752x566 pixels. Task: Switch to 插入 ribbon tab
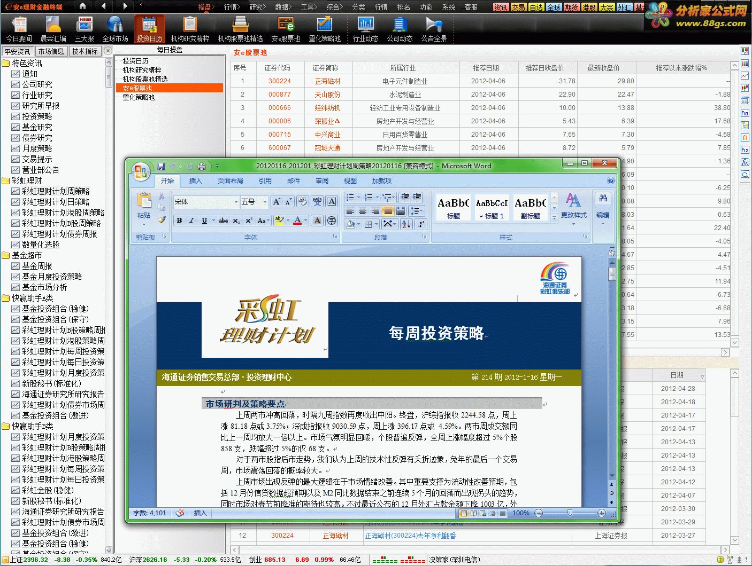[196, 181]
